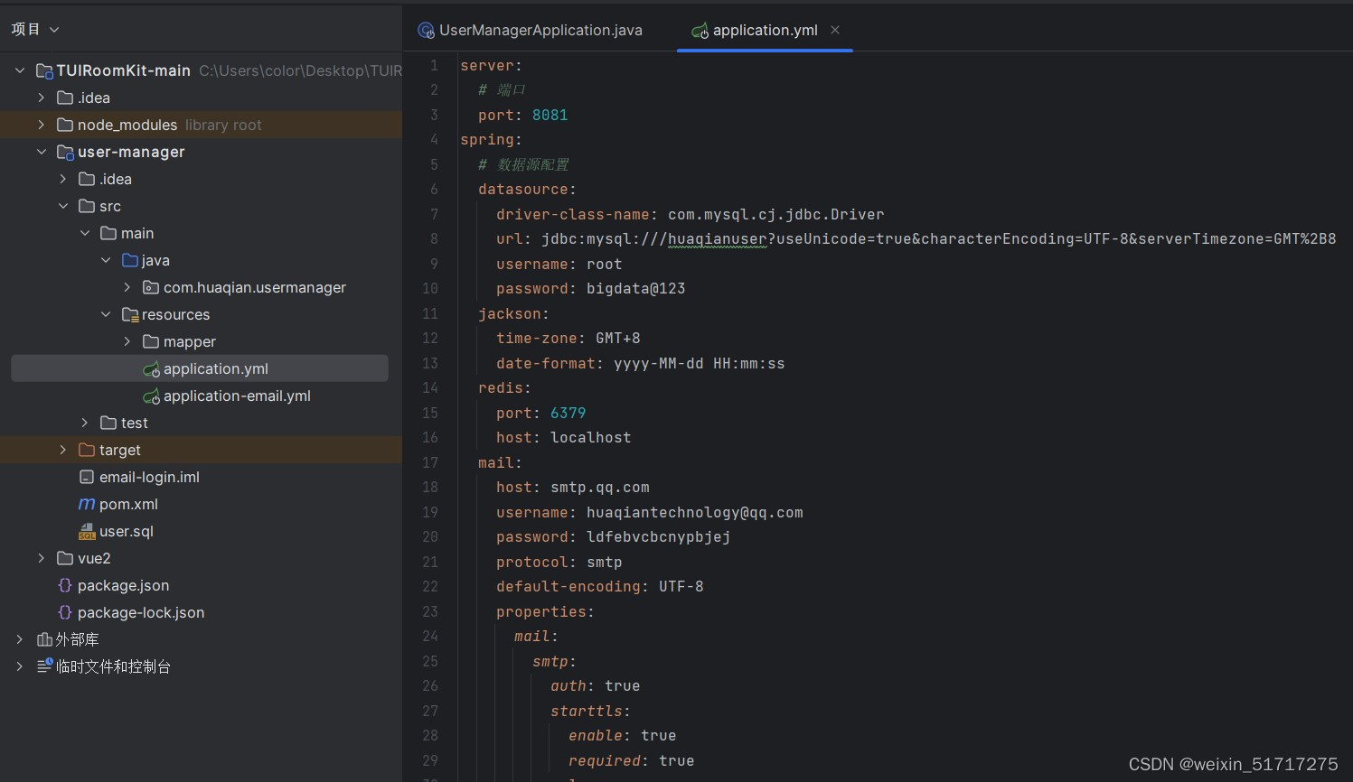Highlight the currently selected application.yml in tree
This screenshot has height=782, width=1353.
(215, 368)
